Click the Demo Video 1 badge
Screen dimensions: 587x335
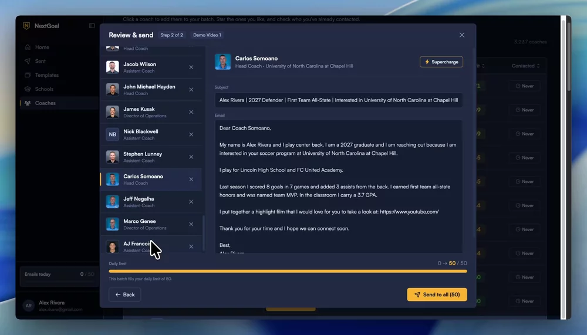[x=207, y=35]
